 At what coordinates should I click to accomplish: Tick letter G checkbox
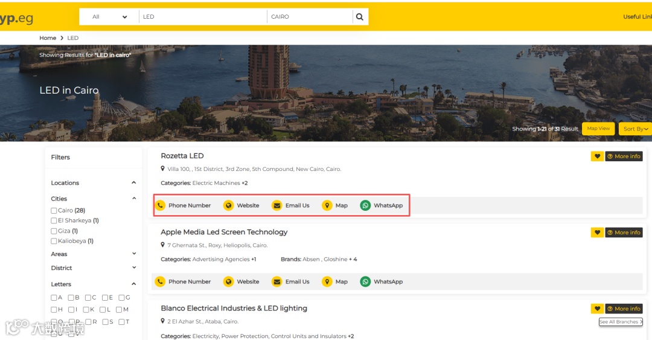coord(121,298)
